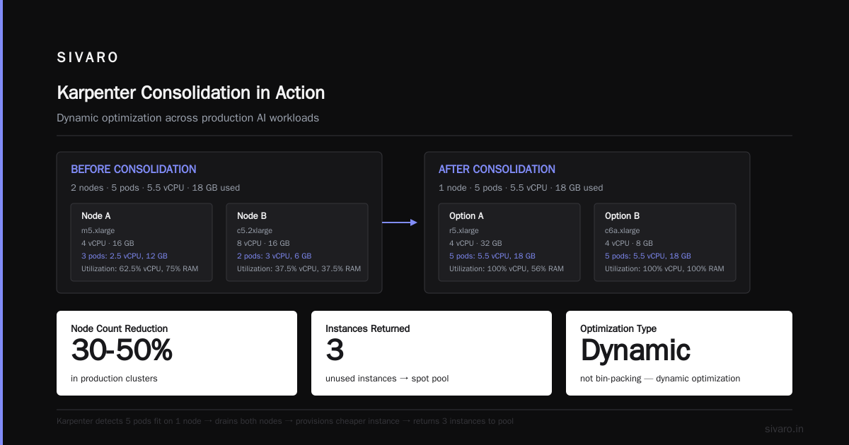Click the large Dynamic text

635,351
